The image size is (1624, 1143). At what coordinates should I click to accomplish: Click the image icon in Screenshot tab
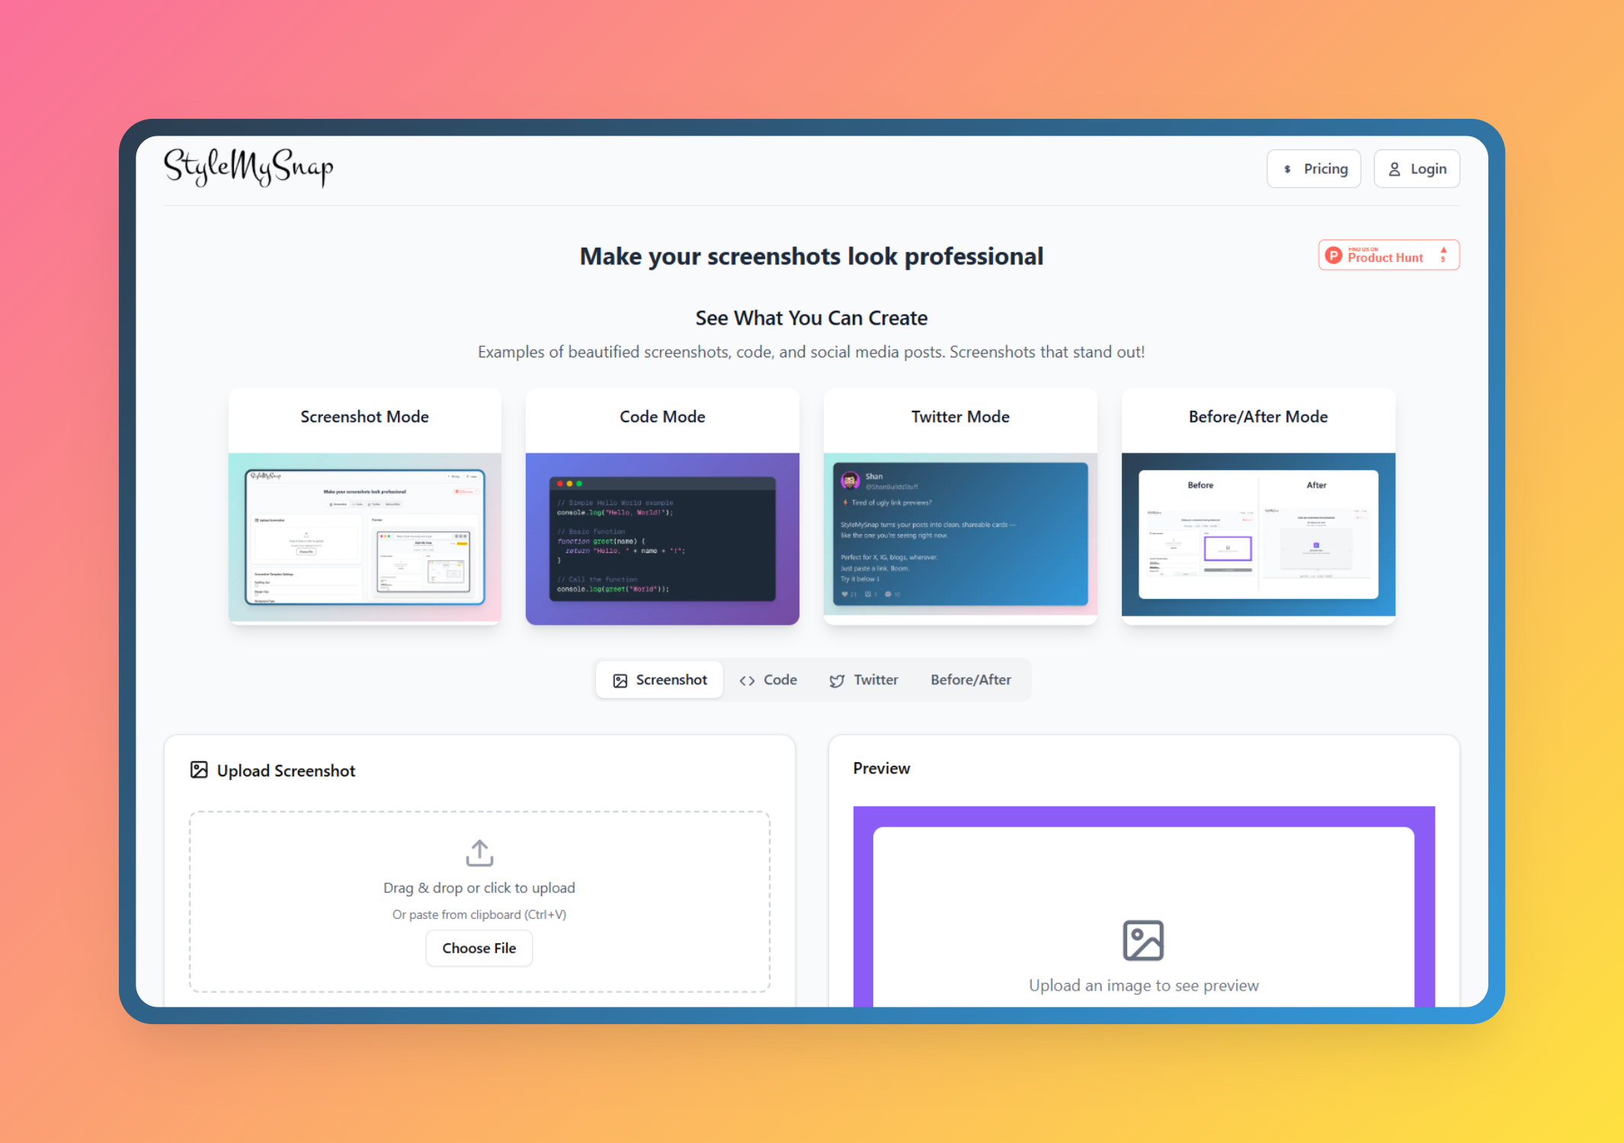click(x=620, y=680)
